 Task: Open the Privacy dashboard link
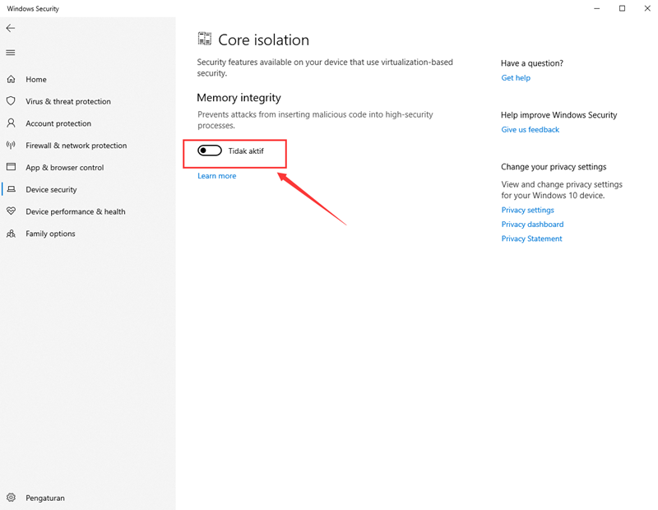532,224
